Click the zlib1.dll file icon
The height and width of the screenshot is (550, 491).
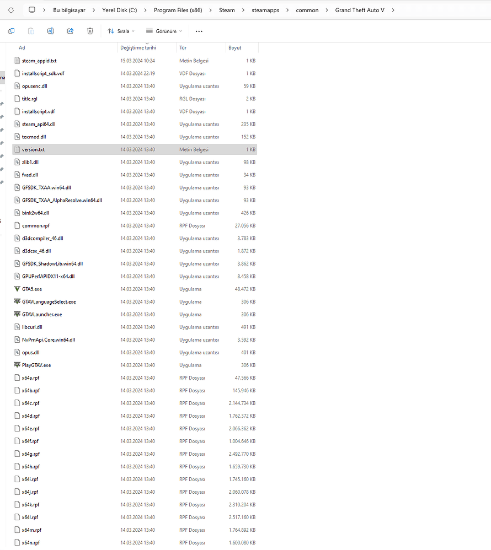(x=17, y=162)
